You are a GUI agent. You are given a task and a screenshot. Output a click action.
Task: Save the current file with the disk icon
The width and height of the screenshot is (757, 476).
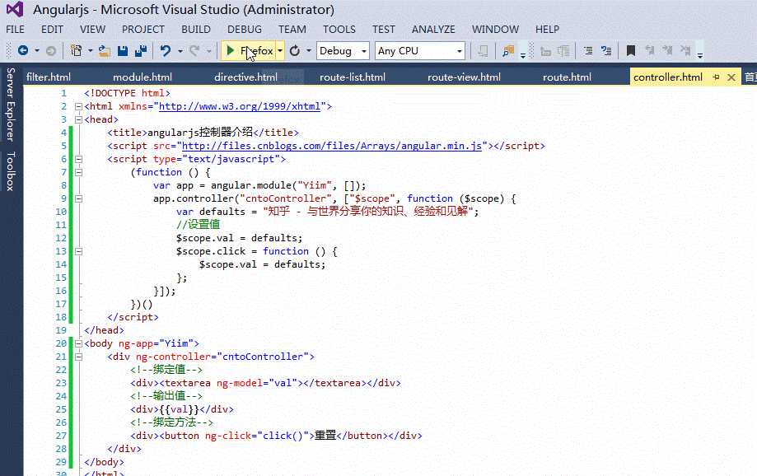tap(123, 51)
